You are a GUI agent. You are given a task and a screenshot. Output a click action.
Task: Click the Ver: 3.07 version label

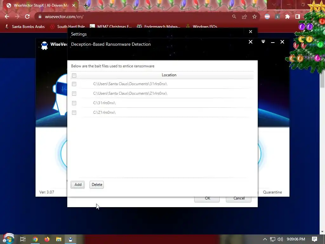[x=47, y=192]
